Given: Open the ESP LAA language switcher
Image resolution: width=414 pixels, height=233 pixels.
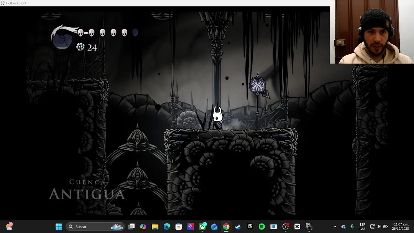Looking at the screenshot, I should tap(362, 227).
